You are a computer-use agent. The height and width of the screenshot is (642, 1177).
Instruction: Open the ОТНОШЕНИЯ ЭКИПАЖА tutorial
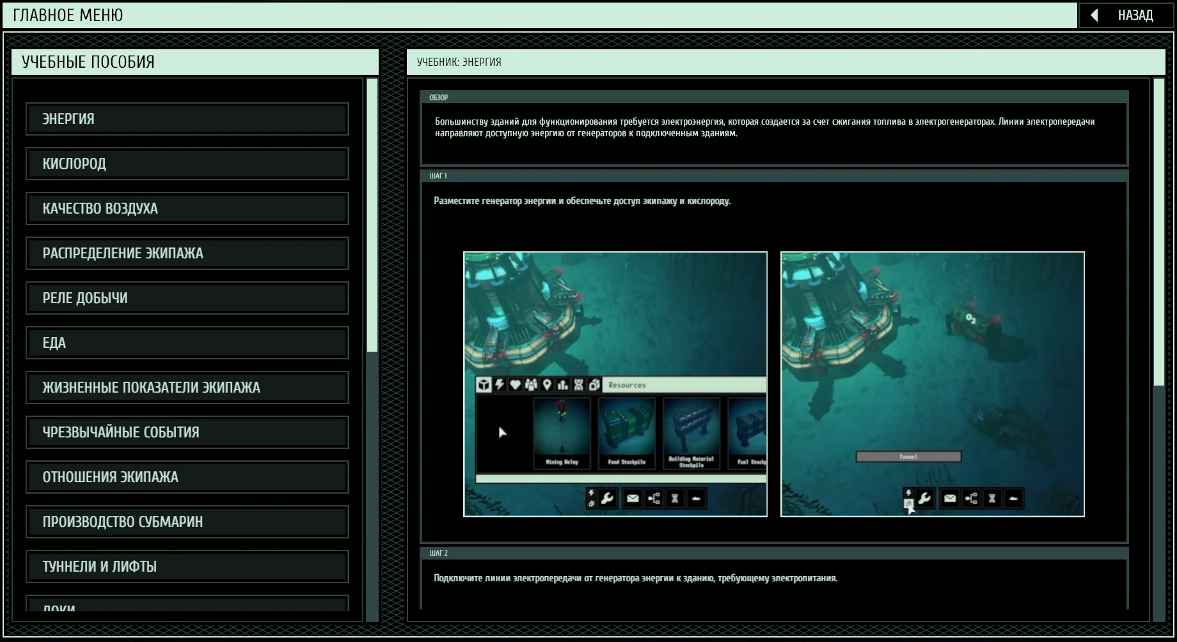point(187,477)
